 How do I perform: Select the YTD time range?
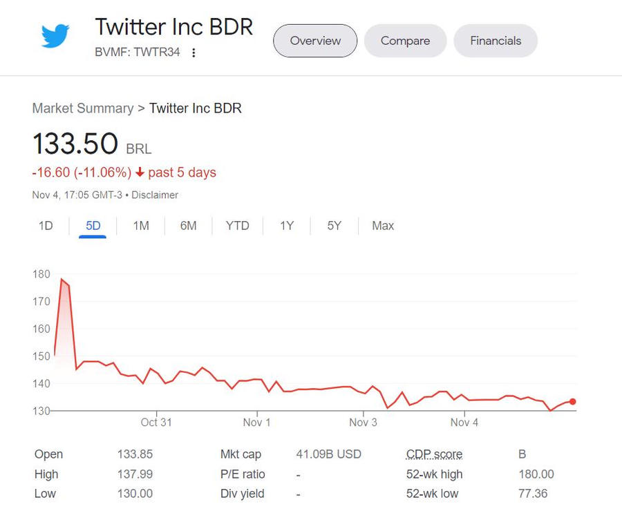click(237, 226)
